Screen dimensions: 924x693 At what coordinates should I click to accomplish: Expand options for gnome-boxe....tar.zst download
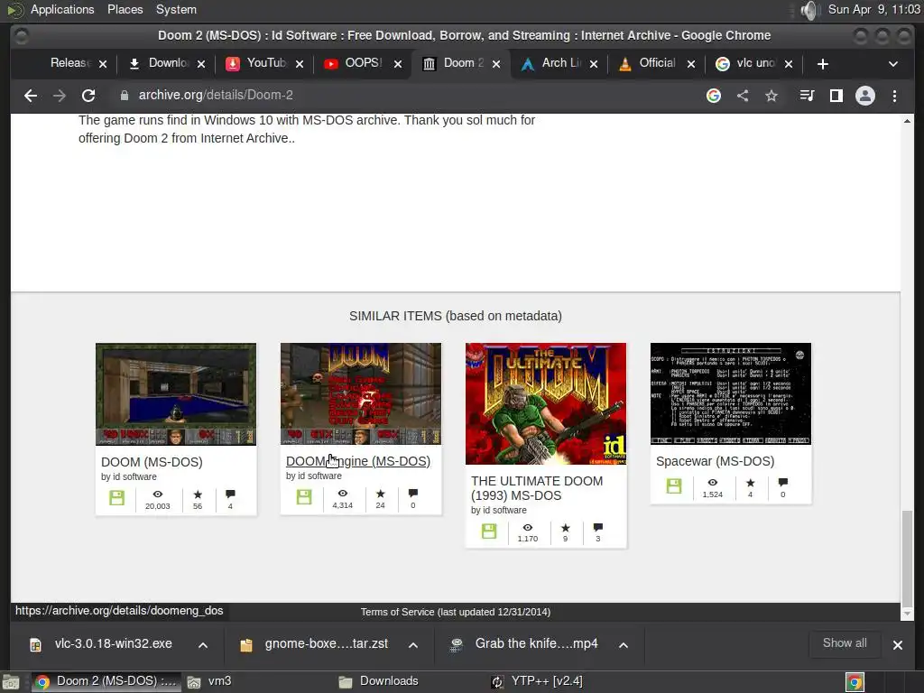(413, 644)
